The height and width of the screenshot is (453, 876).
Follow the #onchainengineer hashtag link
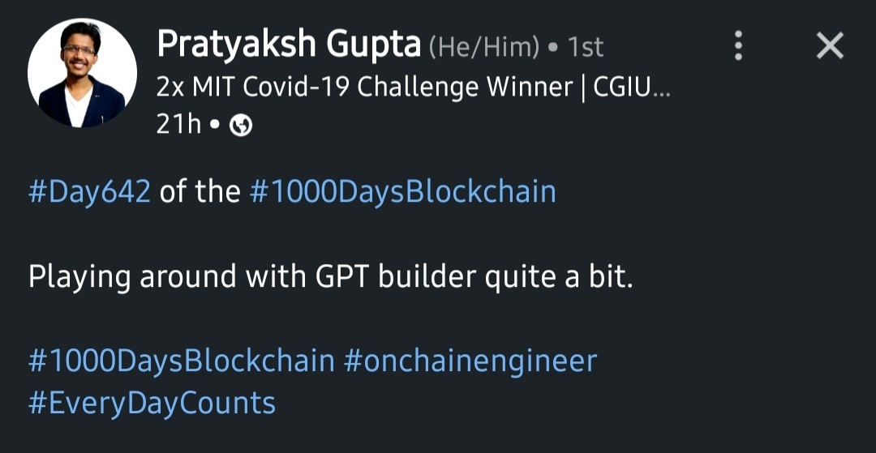470,361
